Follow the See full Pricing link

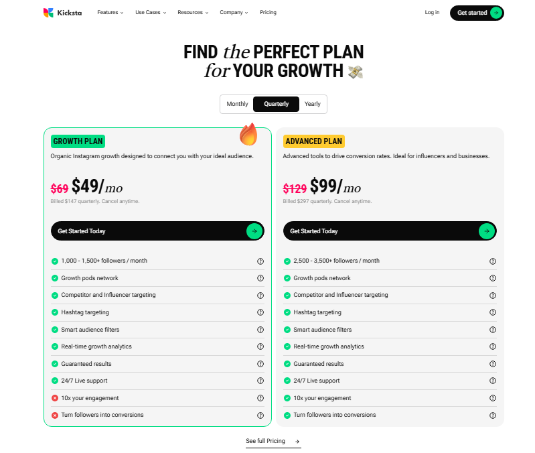(x=273, y=441)
